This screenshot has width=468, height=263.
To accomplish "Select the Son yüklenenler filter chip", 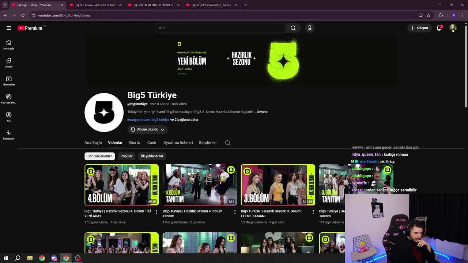I will click(99, 156).
